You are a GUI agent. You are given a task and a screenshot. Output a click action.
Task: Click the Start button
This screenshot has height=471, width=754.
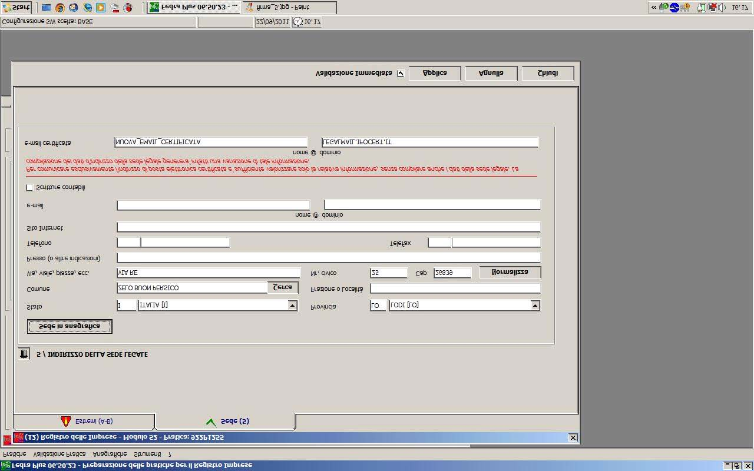[x=16, y=8]
